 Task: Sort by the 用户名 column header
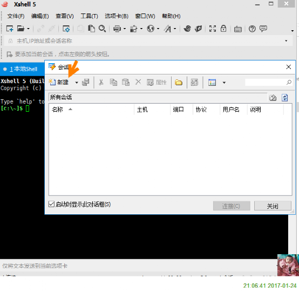pyautogui.click(x=234, y=110)
